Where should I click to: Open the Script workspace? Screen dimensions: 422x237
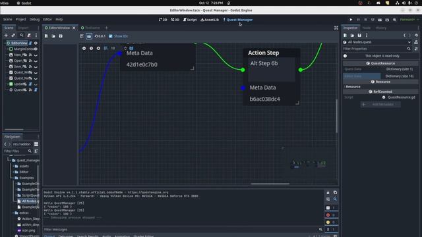190,20
